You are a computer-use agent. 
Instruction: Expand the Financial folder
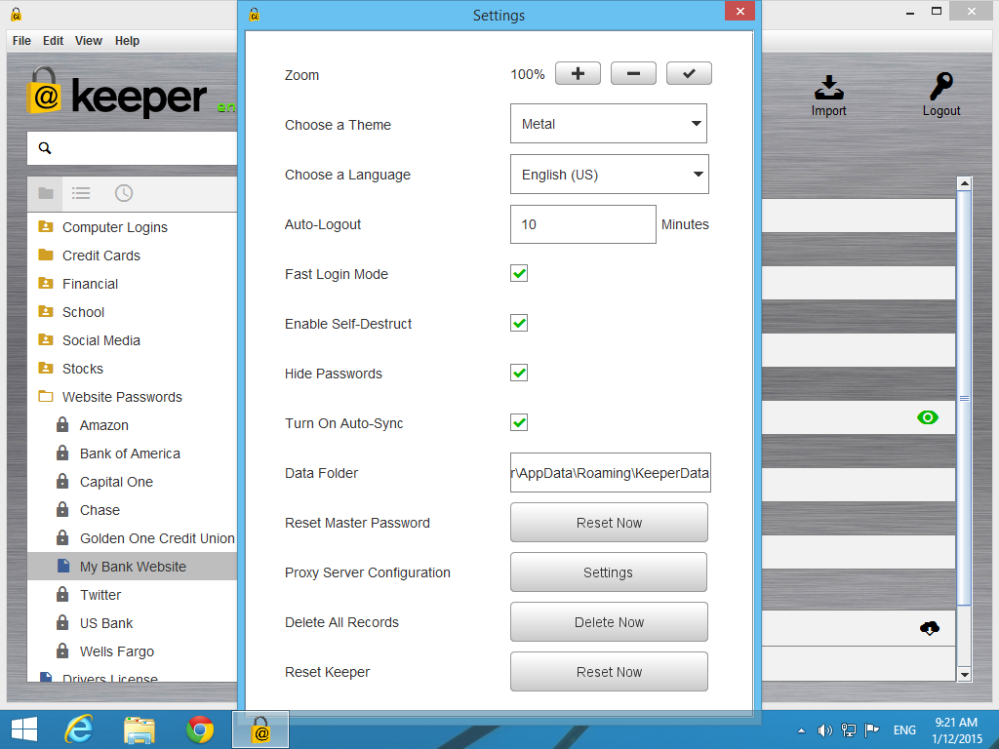click(45, 284)
